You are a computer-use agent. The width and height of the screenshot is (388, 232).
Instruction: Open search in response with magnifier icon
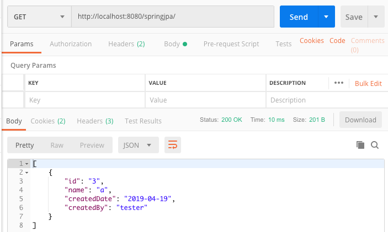tap(375, 145)
